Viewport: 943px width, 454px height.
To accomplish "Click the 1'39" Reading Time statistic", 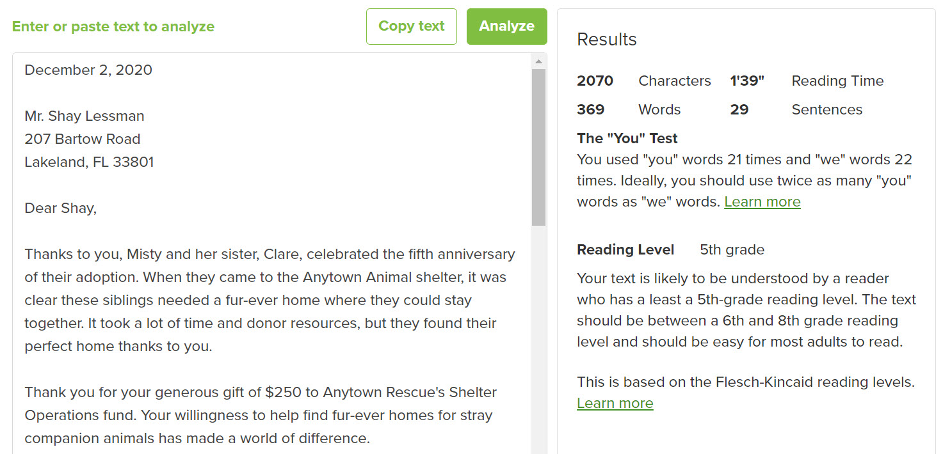I will click(807, 81).
